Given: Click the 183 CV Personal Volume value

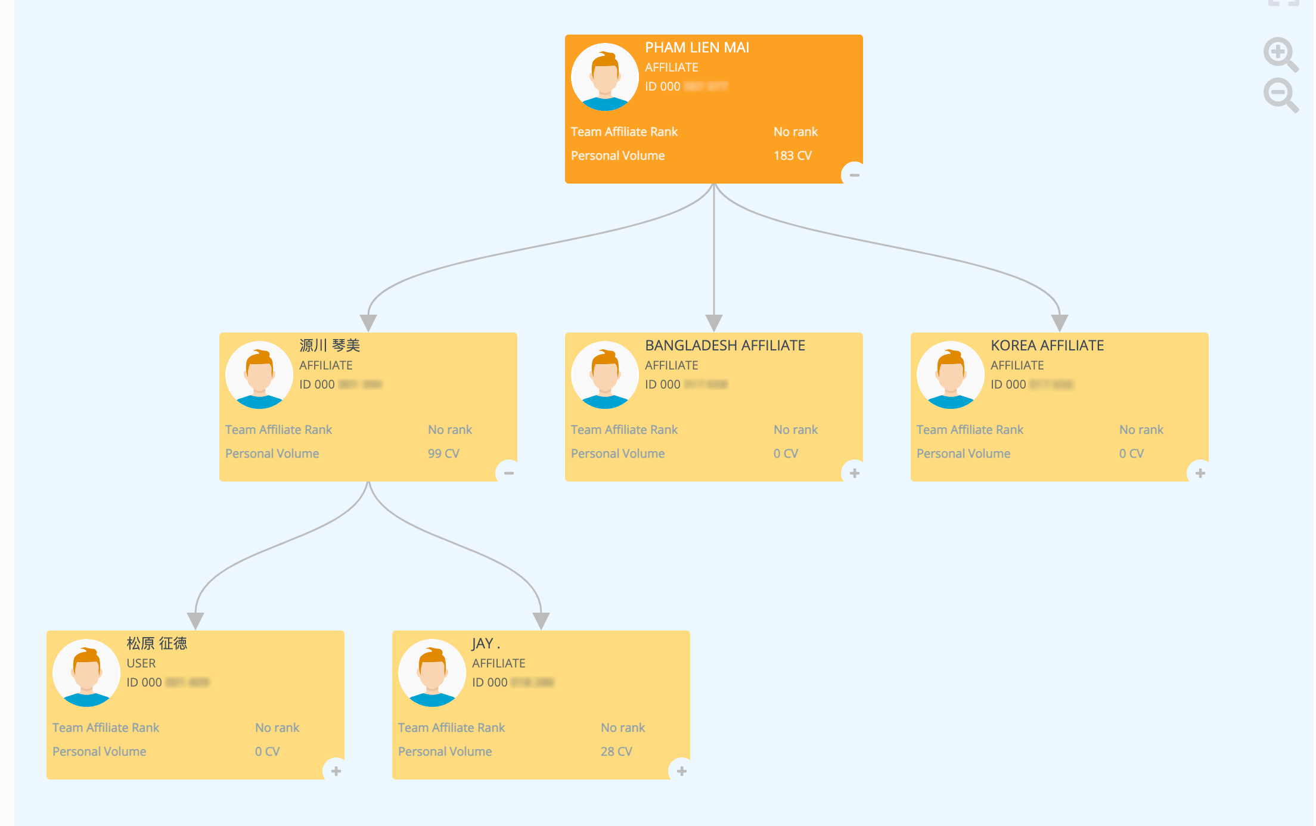Looking at the screenshot, I should (792, 156).
